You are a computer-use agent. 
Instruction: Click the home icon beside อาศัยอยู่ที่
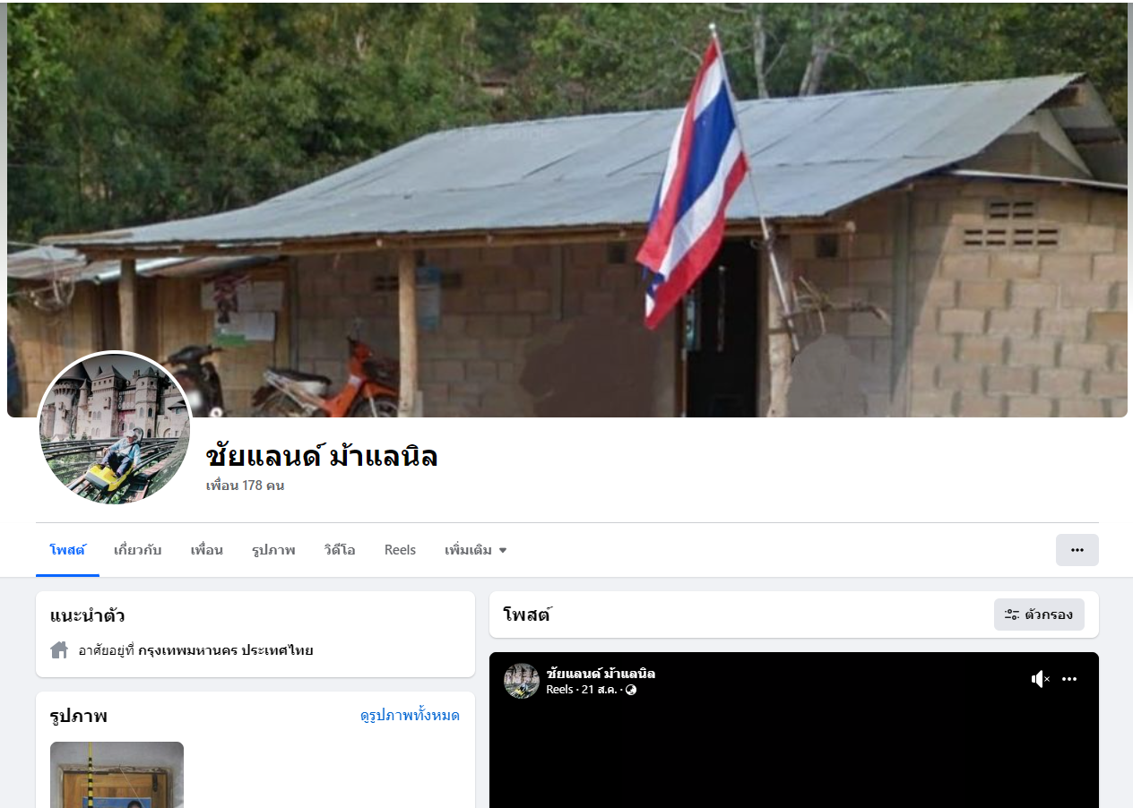pyautogui.click(x=59, y=650)
